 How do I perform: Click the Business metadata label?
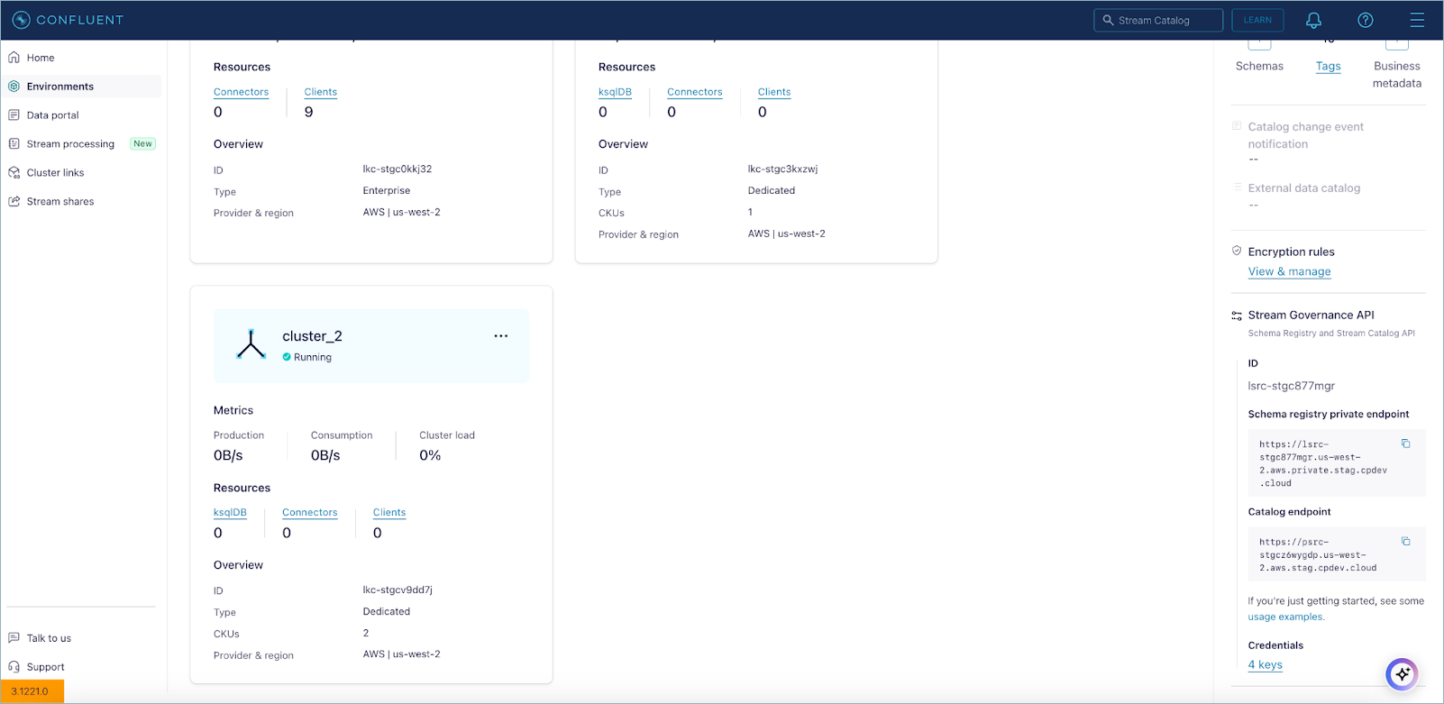[x=1396, y=75]
